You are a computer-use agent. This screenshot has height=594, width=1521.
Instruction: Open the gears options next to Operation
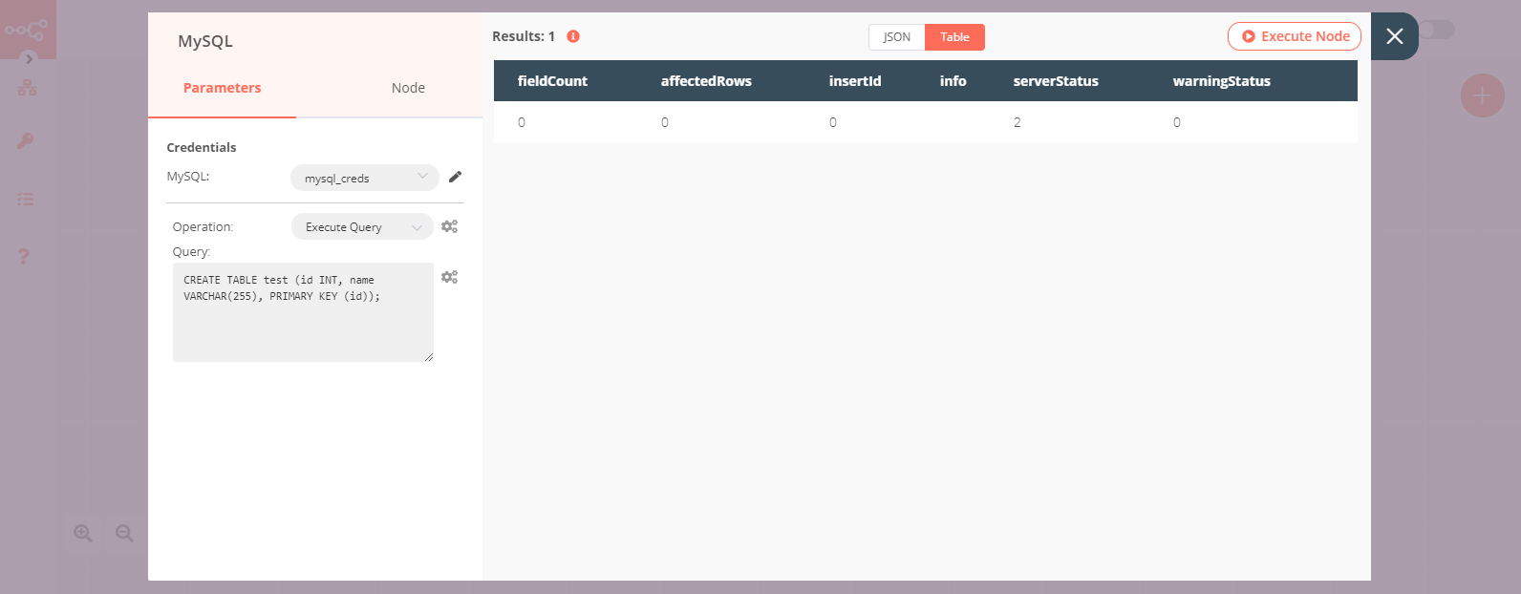tap(449, 226)
